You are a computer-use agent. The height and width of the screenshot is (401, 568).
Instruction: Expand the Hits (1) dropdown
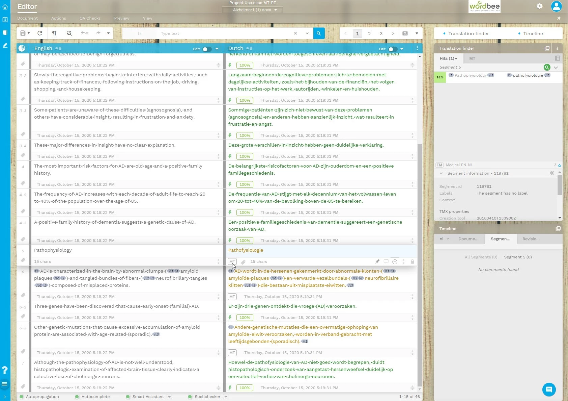448,58
